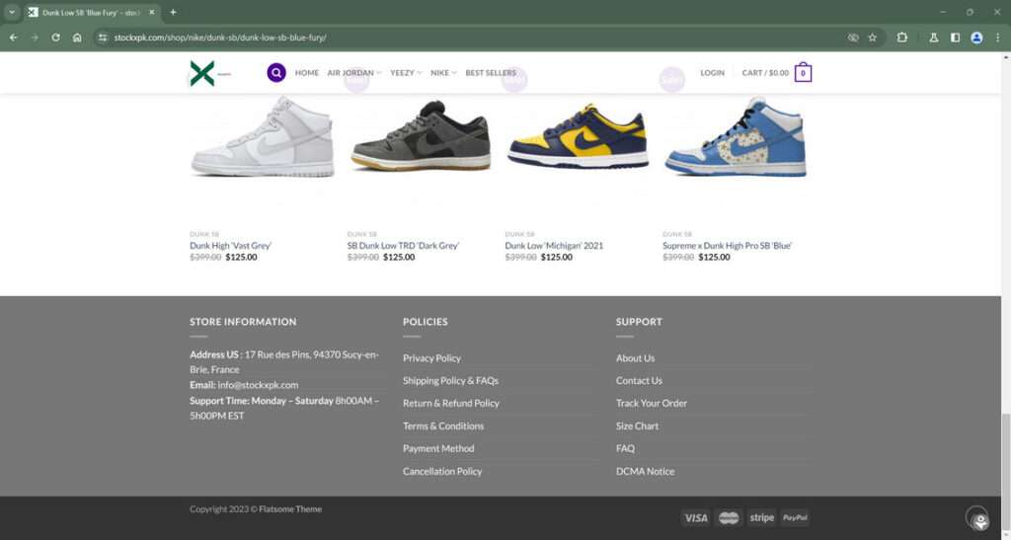The image size is (1011, 540).
Task: Open Cancellation Policy link
Action: 442,471
